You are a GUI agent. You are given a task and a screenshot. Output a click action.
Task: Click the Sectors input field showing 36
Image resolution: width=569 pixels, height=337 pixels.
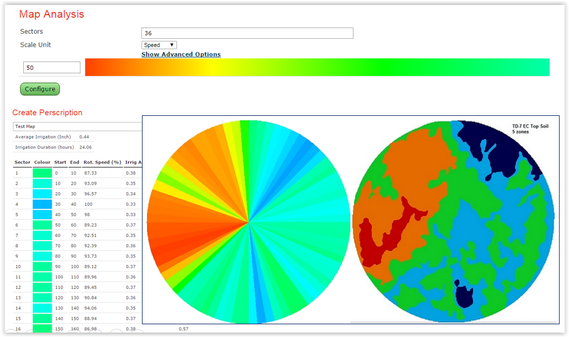(247, 33)
